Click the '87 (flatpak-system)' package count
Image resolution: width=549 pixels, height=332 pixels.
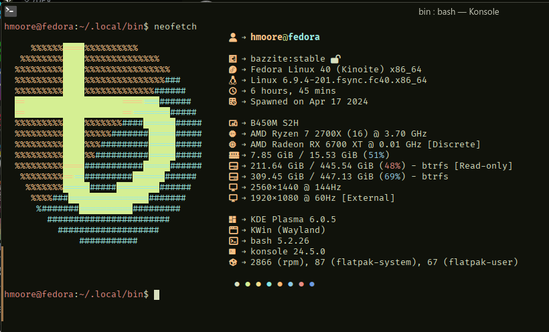[368, 262]
